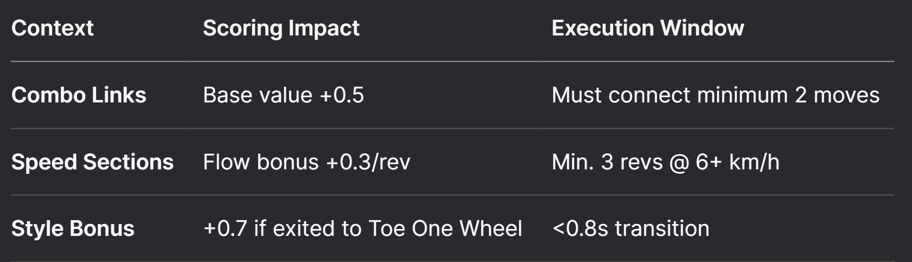Image resolution: width=912 pixels, height=262 pixels.
Task: Click the +0.7 value in Style Bonus row
Action: 225,229
